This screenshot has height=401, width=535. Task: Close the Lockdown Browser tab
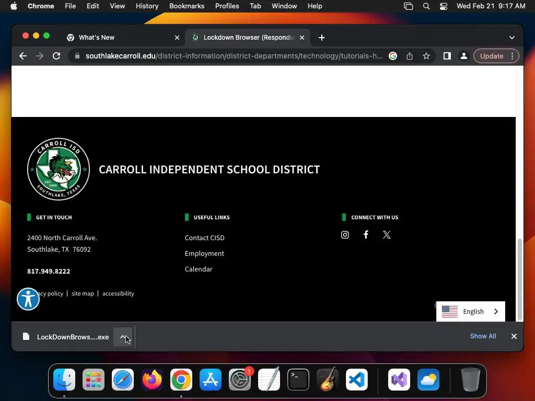(302, 38)
